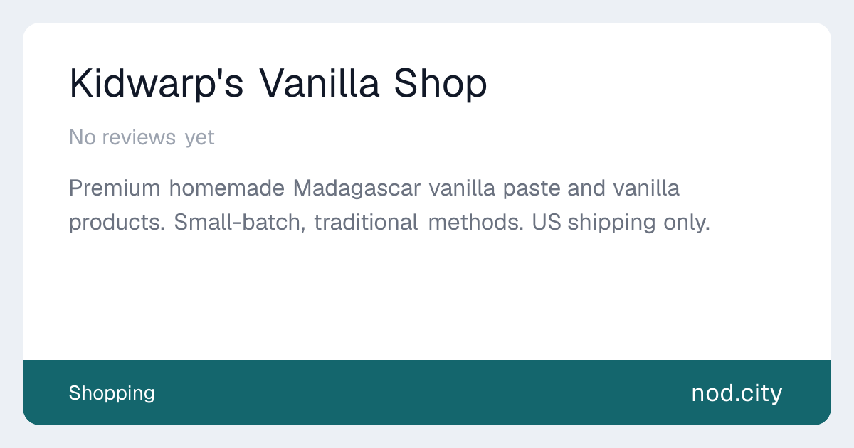Click the teal footer bar's empty middle
Image resolution: width=854 pixels, height=448 pixels.
click(427, 393)
